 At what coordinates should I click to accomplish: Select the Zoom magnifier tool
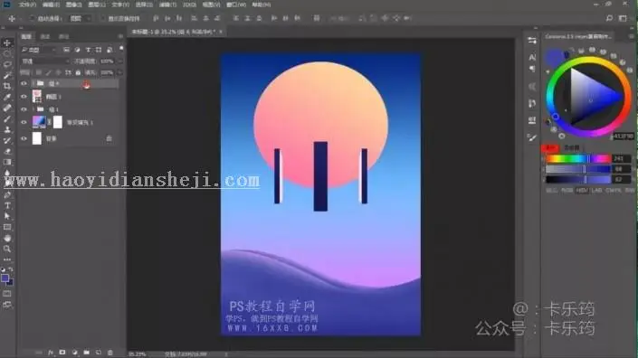(7, 249)
